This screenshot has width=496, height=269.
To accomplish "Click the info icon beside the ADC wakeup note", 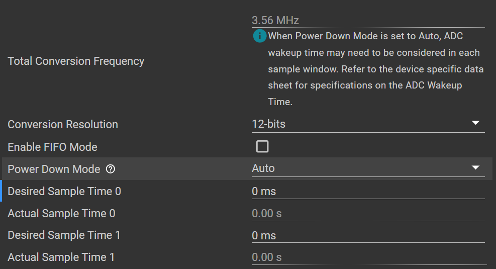I will click(259, 36).
